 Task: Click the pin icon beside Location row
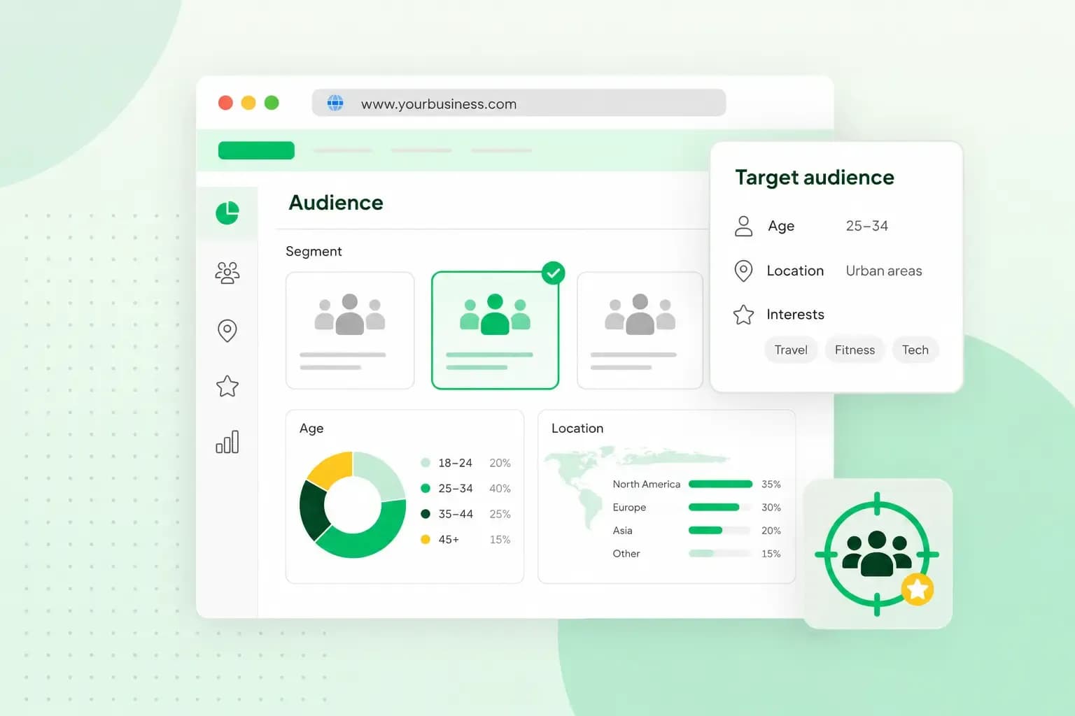pyautogui.click(x=743, y=271)
